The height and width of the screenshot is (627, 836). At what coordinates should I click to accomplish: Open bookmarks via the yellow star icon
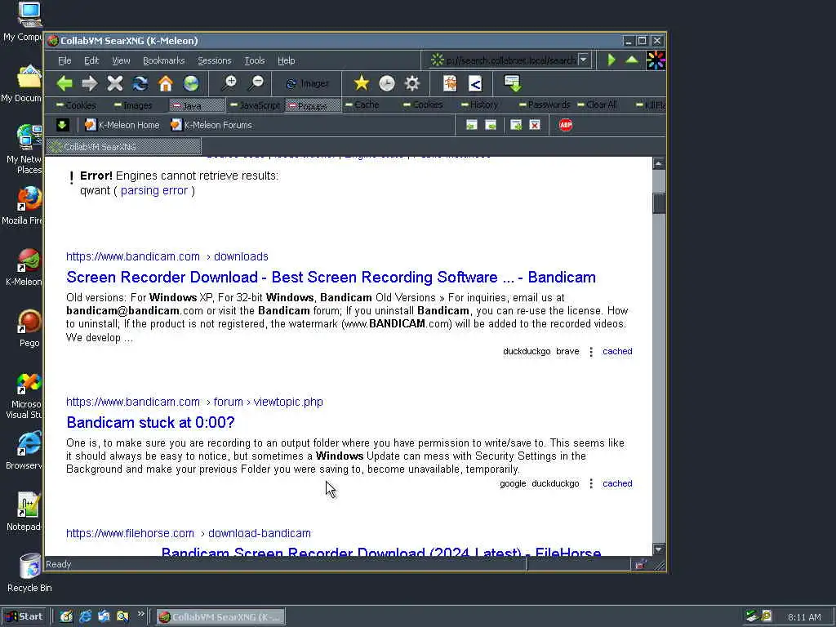pyautogui.click(x=362, y=83)
